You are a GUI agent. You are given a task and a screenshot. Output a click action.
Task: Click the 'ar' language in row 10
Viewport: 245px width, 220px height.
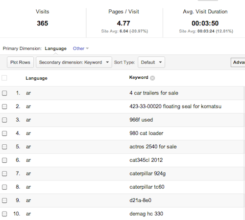click(x=28, y=214)
